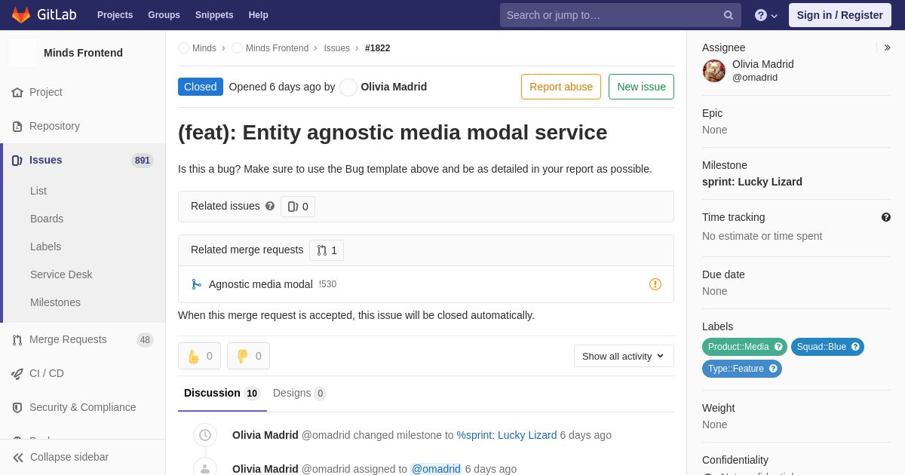Click Minds Frontend breadcrumb link
Image resolution: width=905 pixels, height=475 pixels.
[x=277, y=48]
